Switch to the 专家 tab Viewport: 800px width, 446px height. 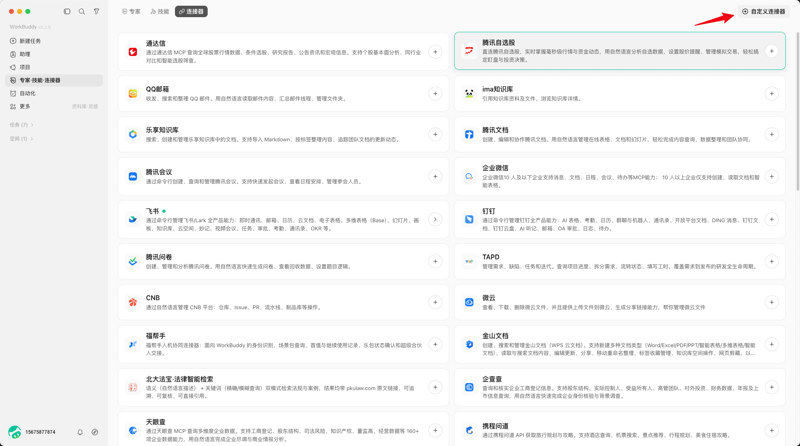point(131,11)
